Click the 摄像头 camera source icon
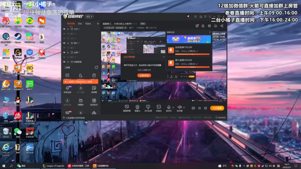The height and width of the screenshot is (169, 301). (x=137, y=107)
